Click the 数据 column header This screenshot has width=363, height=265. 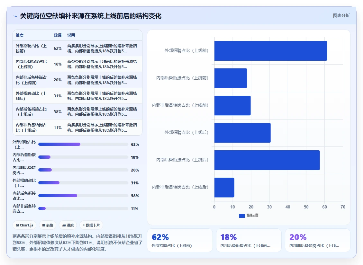coord(58,35)
